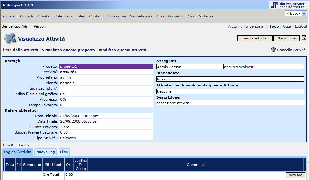The height and width of the screenshot is (180, 309).
Task: Switch table view to Piatta
Action: (x=24, y=145)
